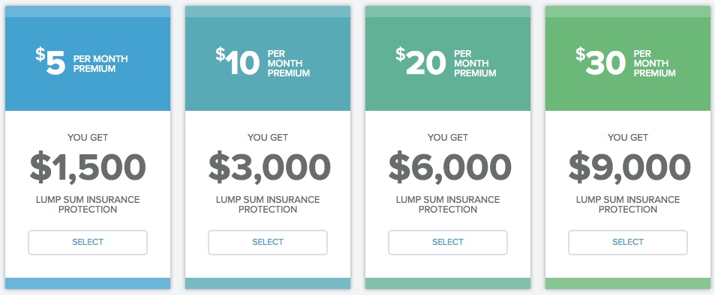Screen dimensions: 715x295
Task: Choose the $20 monthly premium Select button
Action: 448,242
